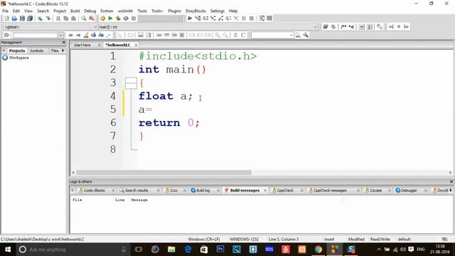Click the Copy icon in toolbar
455x256 pixels.
pyautogui.click(x=66, y=18)
